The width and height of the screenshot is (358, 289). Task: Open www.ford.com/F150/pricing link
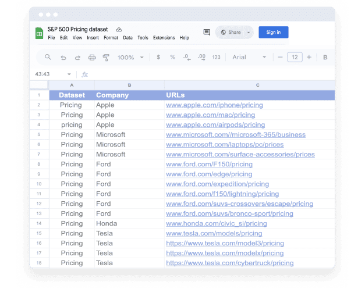click(x=209, y=164)
